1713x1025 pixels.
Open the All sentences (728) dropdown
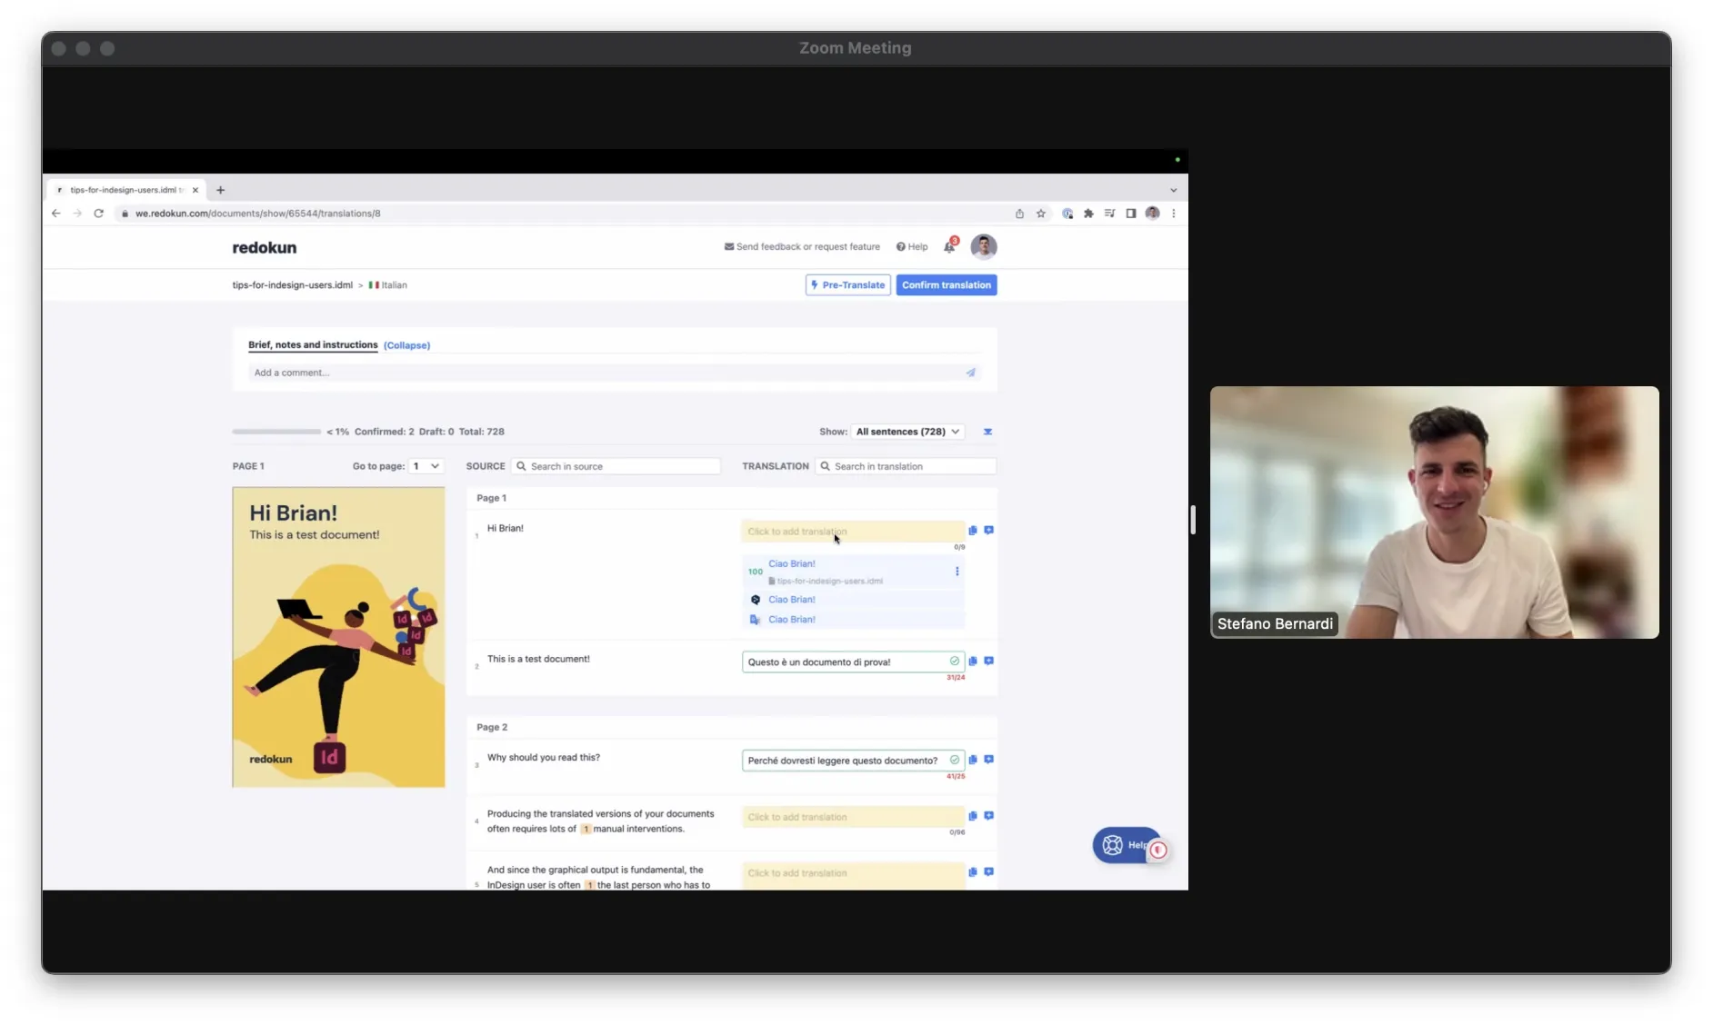point(907,432)
